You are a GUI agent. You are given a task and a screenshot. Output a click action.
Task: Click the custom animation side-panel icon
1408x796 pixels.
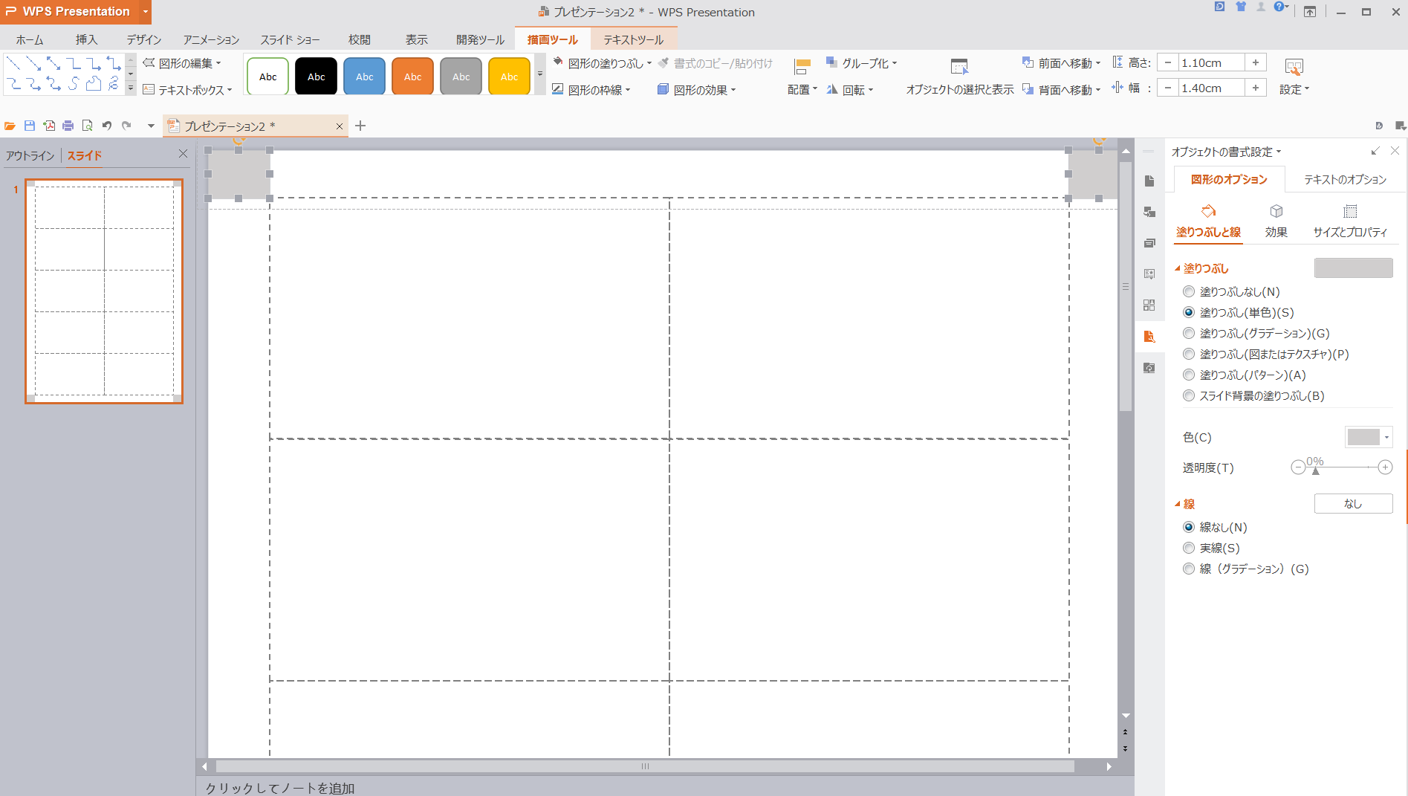[x=1149, y=274]
